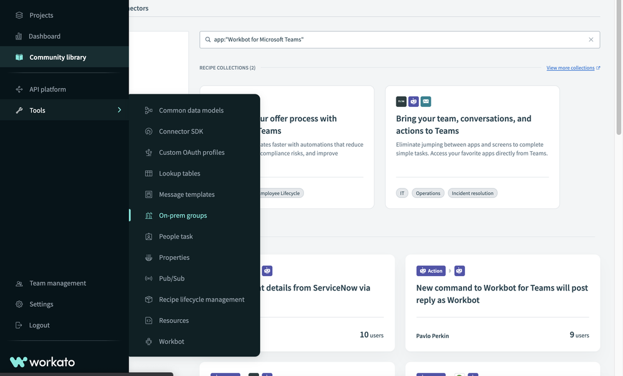This screenshot has height=376, width=623.
Task: Click the Dashboard bar chart icon
Action: (19, 36)
